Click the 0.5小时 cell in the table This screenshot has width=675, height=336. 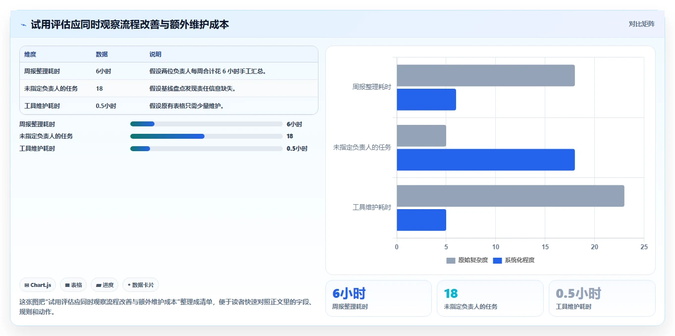coord(106,106)
